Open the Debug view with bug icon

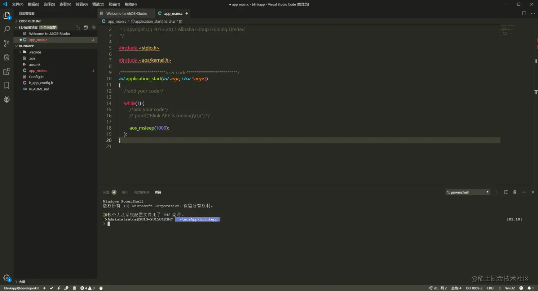coord(6,57)
